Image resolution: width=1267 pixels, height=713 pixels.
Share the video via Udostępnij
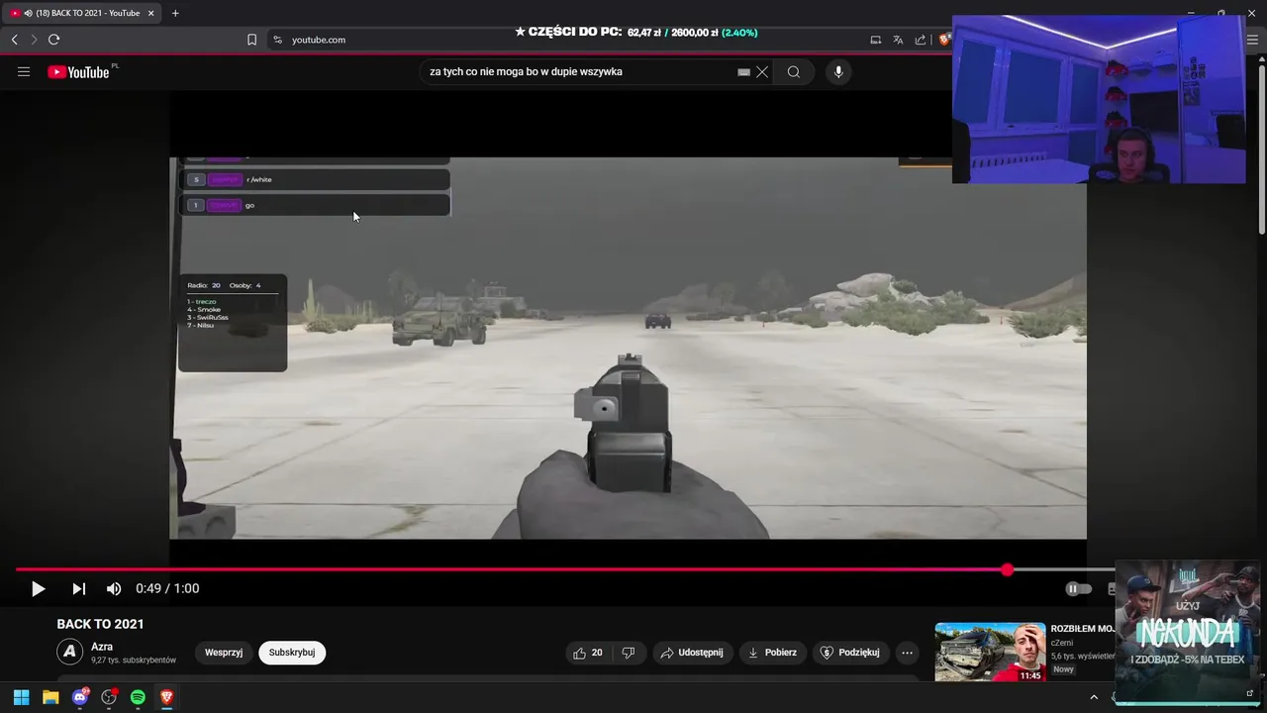pos(692,653)
